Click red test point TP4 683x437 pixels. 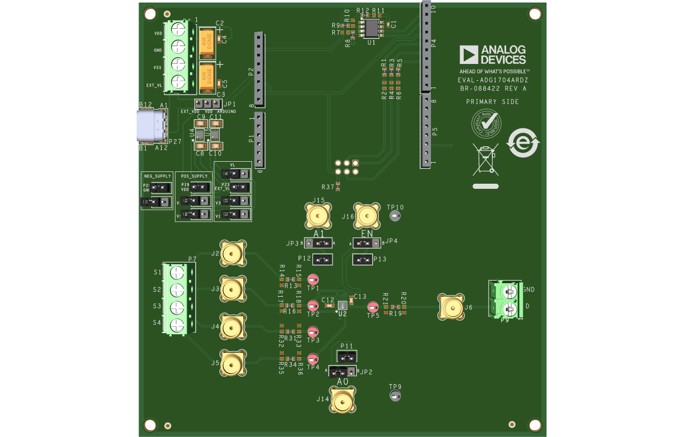click(x=313, y=358)
